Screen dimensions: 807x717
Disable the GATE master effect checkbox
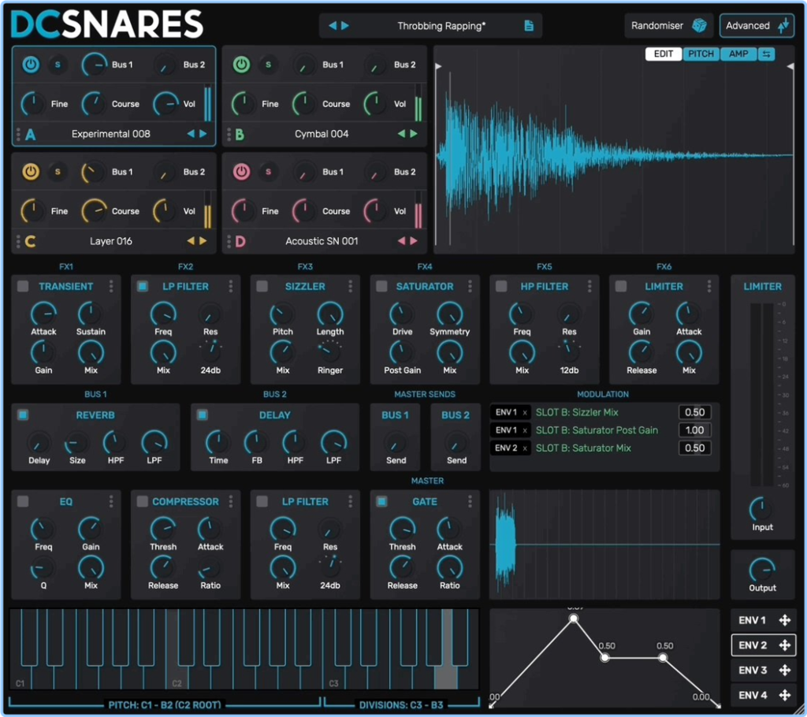point(381,501)
